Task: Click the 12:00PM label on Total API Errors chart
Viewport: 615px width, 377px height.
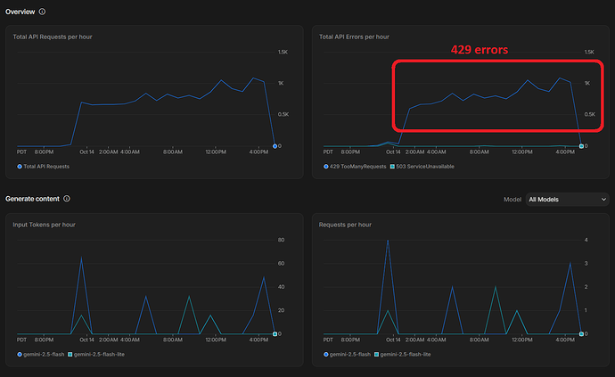Action: 522,152
